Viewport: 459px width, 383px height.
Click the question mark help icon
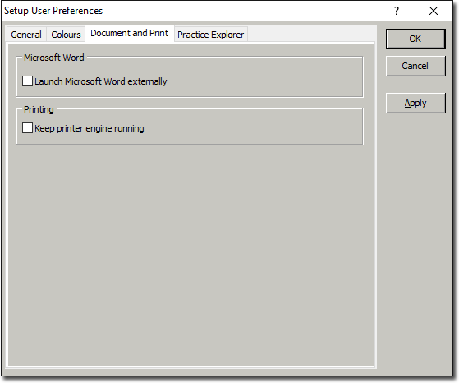[x=397, y=11]
